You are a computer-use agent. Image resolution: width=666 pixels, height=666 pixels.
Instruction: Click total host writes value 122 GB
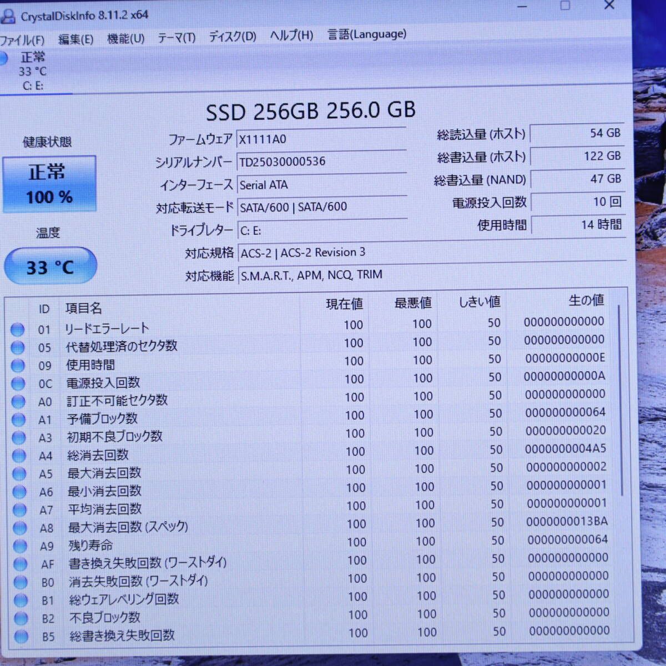pyautogui.click(x=577, y=157)
